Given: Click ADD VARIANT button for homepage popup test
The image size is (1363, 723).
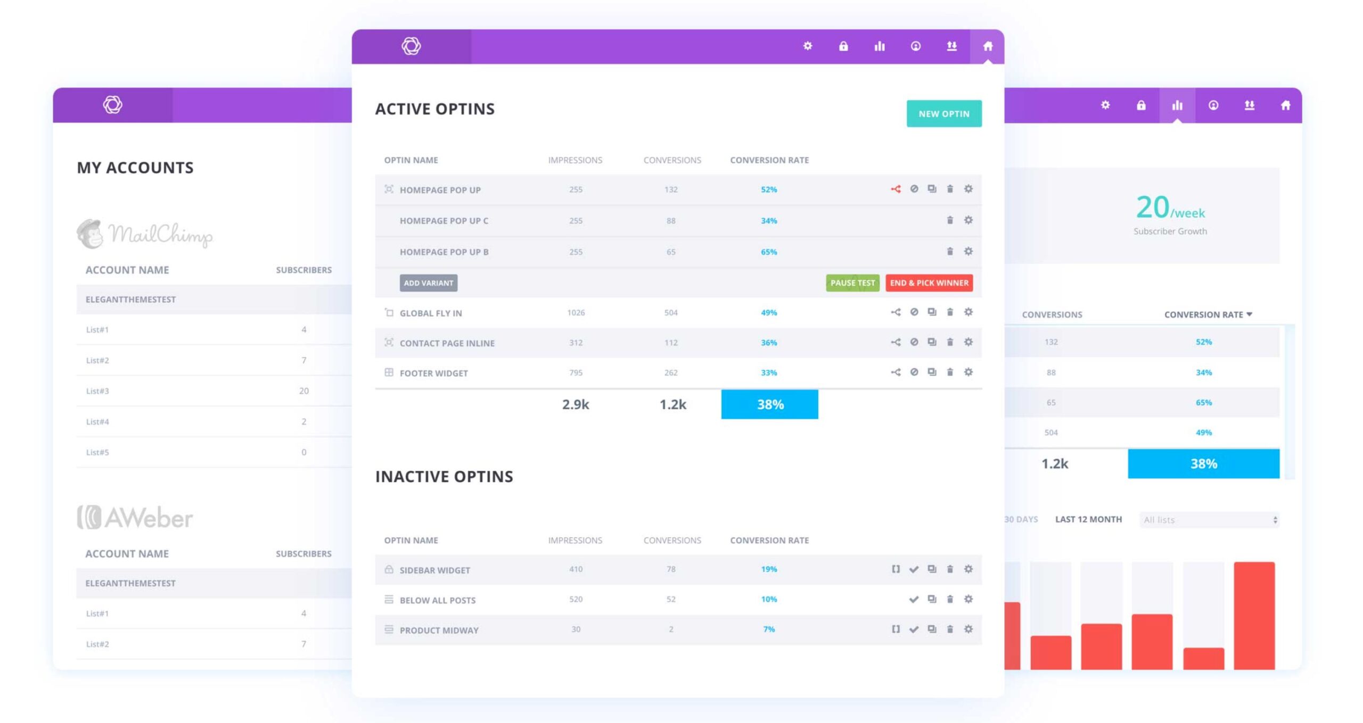Looking at the screenshot, I should click(428, 282).
